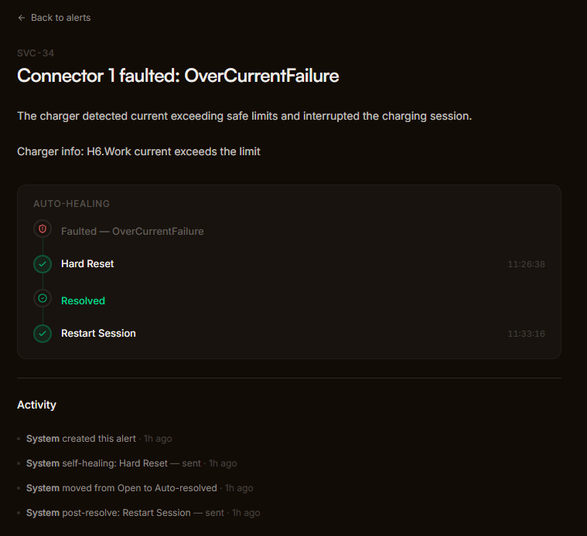Image resolution: width=587 pixels, height=536 pixels.
Task: Click the Hard Reset step label
Action: 87,264
